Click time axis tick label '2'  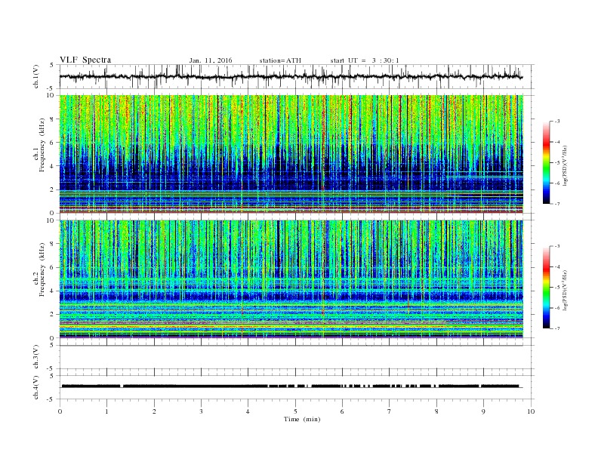pyautogui.click(x=154, y=411)
